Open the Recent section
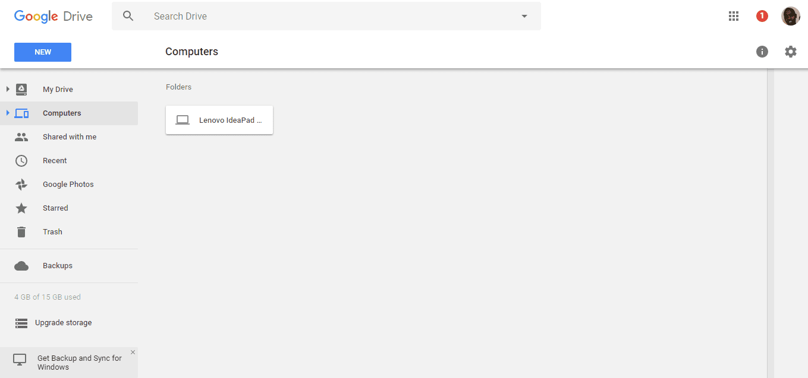This screenshot has height=378, width=808. [69, 161]
